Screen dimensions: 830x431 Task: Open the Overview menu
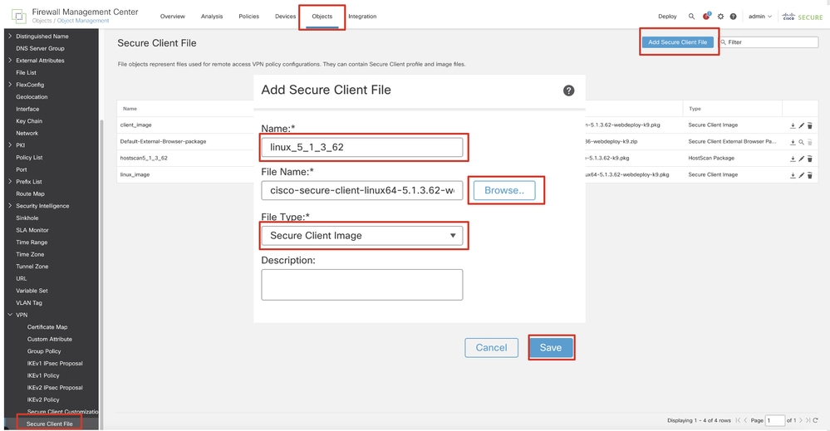pos(173,17)
